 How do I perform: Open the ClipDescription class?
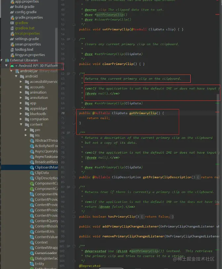pos(46,178)
